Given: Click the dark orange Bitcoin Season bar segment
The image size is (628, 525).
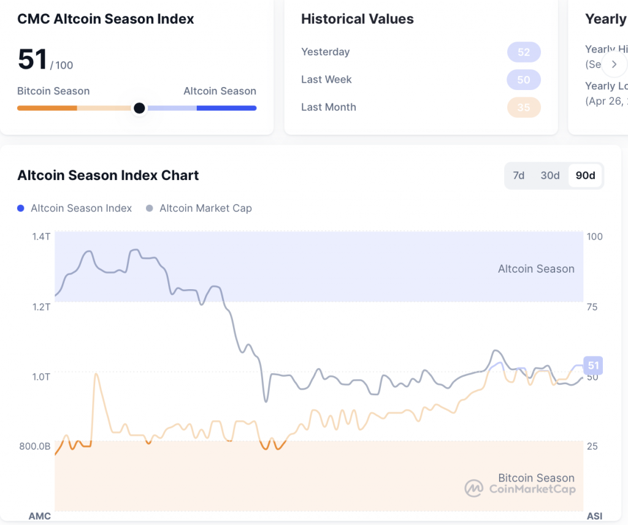Looking at the screenshot, I should point(47,108).
